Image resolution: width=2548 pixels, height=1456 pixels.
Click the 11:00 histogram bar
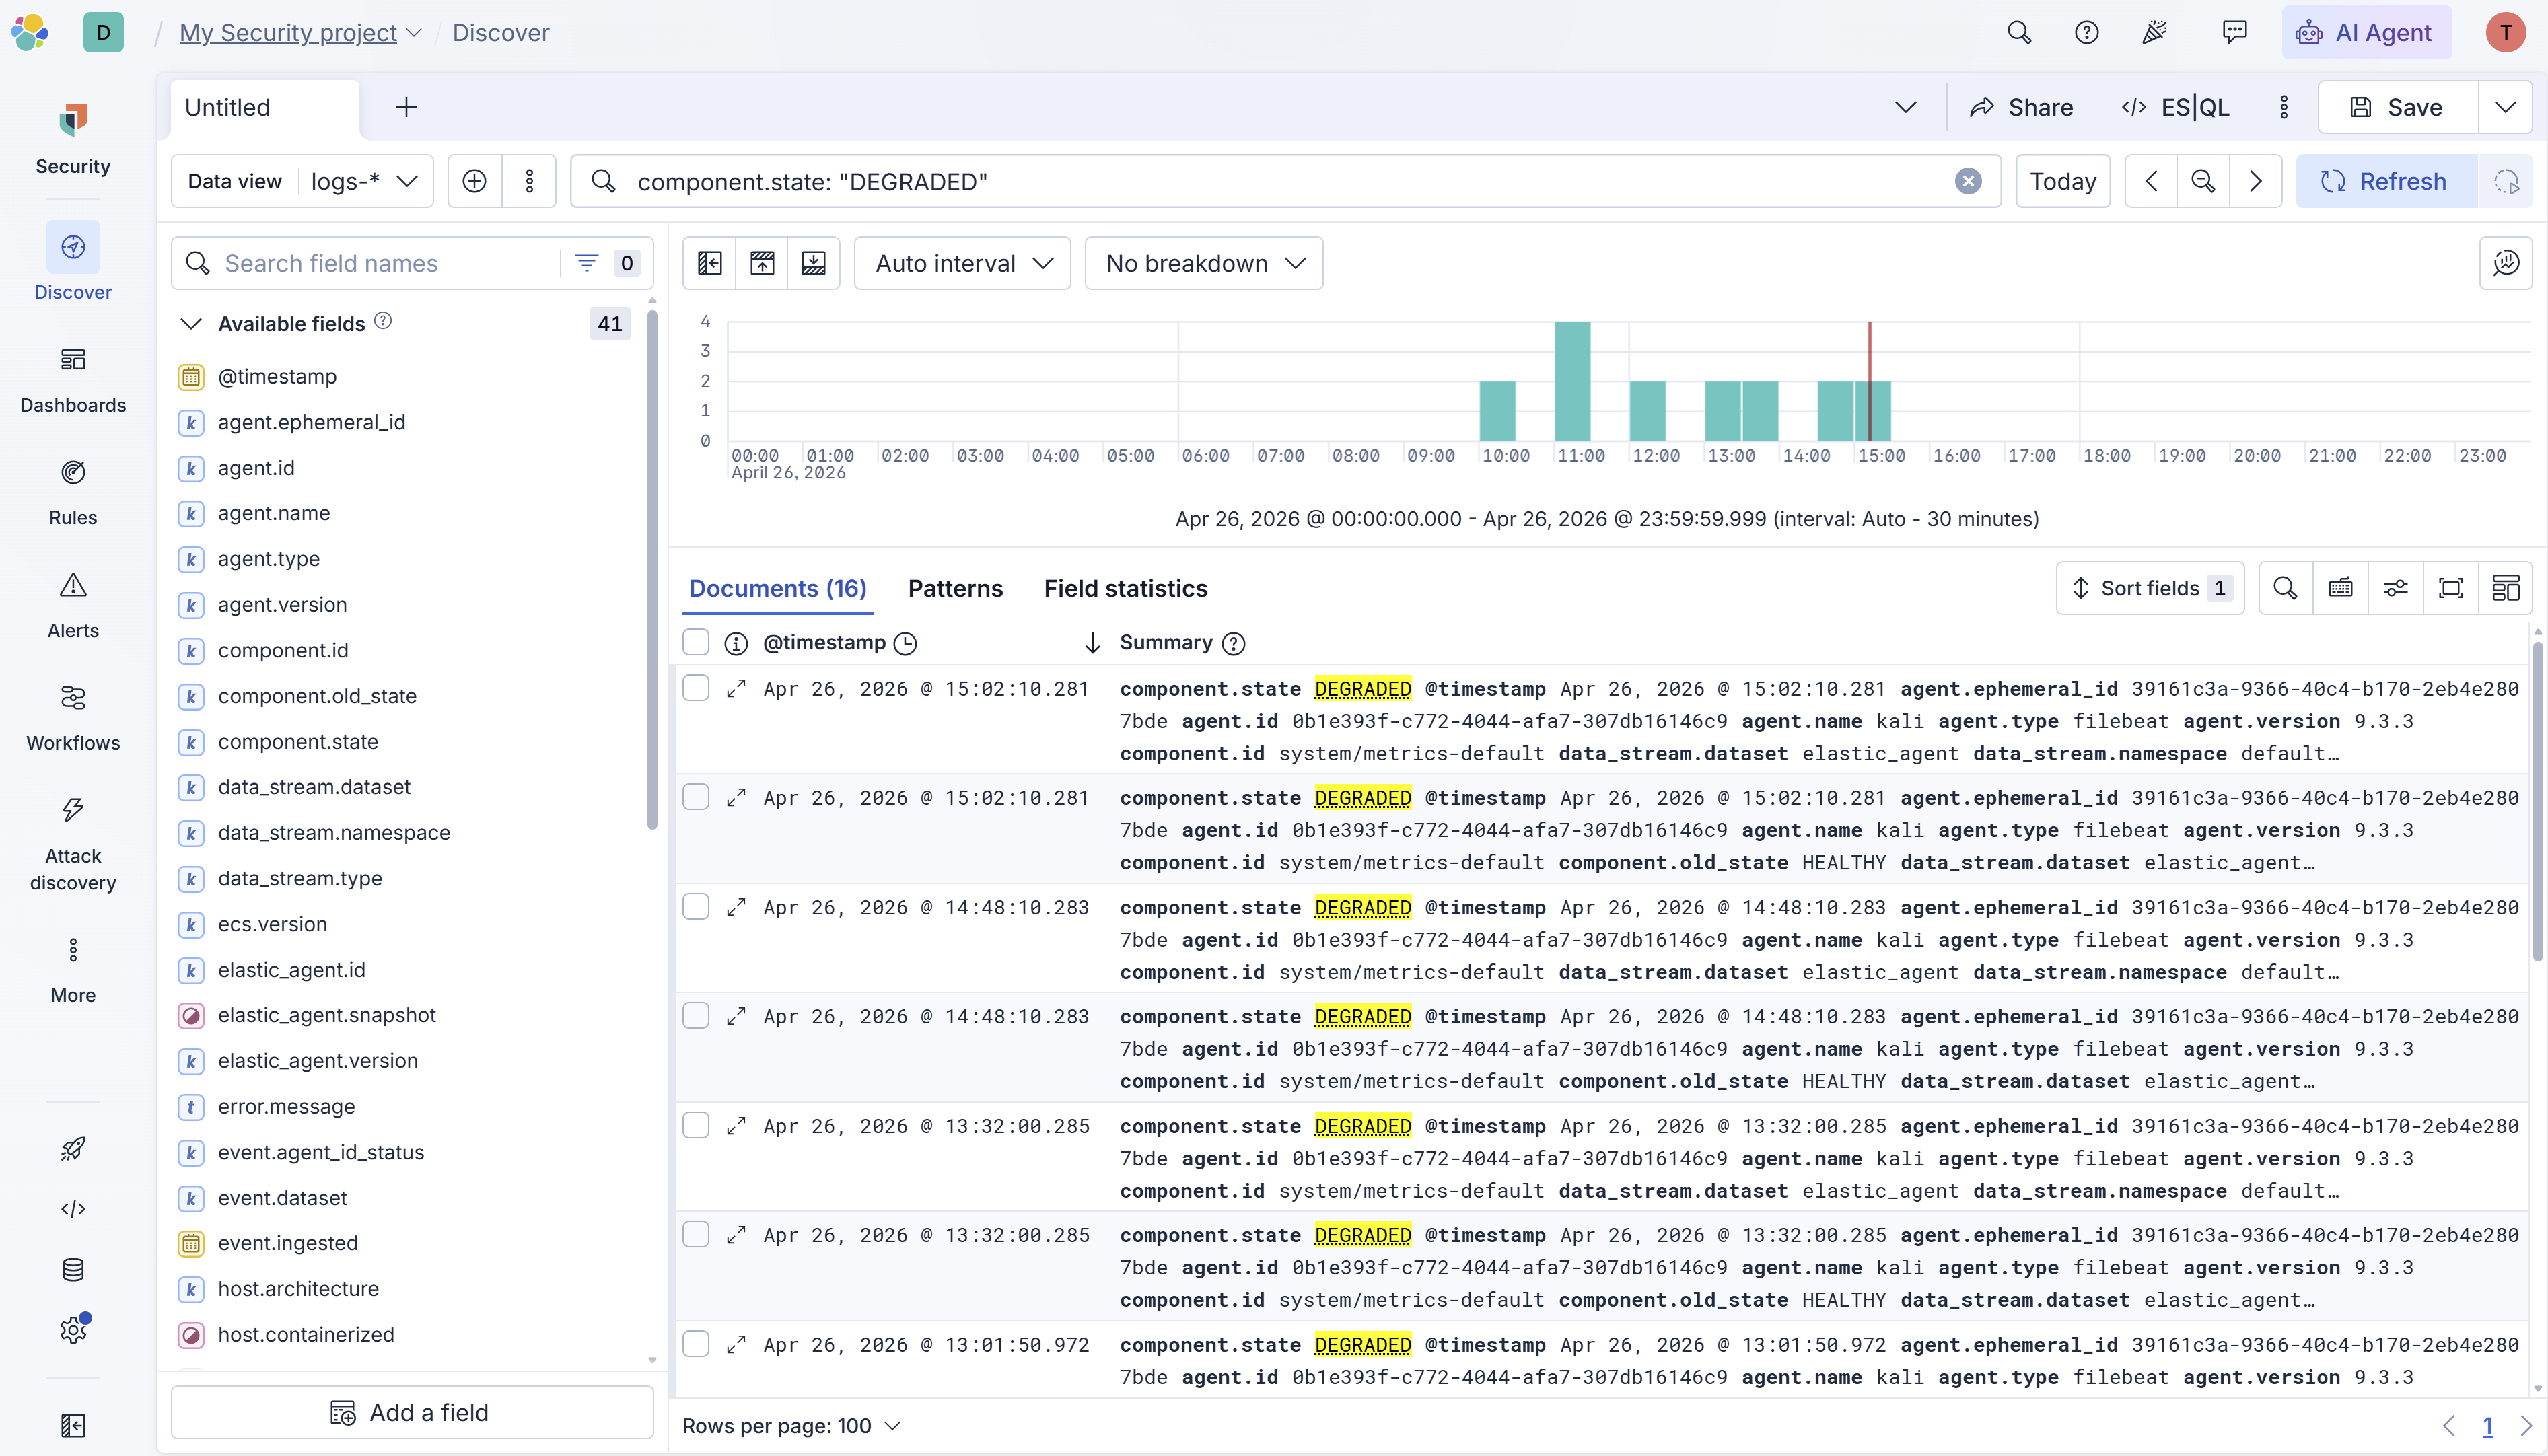1572,382
